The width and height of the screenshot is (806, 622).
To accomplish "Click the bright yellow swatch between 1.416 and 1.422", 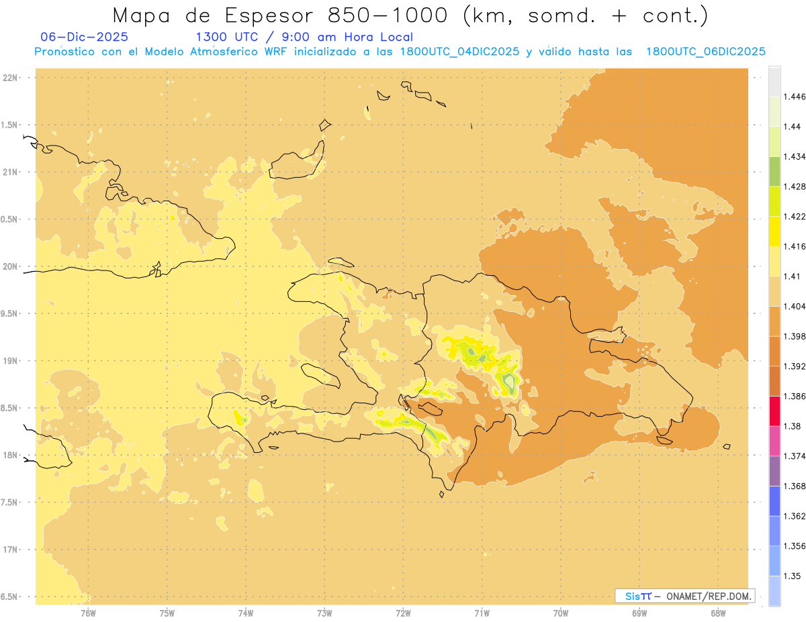I will [x=774, y=231].
